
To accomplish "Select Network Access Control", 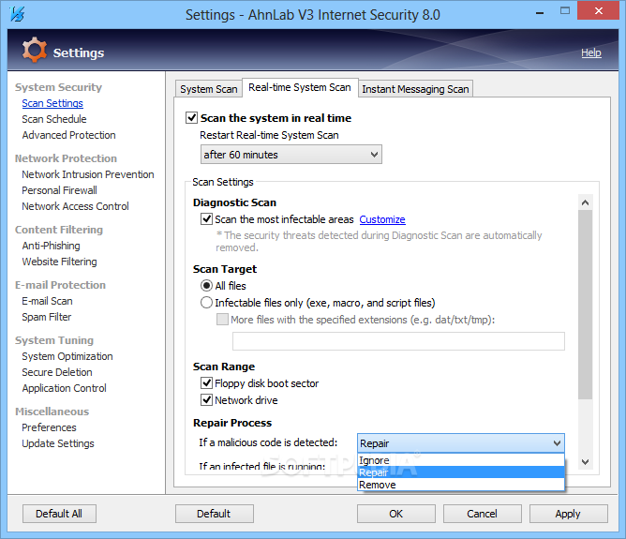I will click(x=76, y=206).
